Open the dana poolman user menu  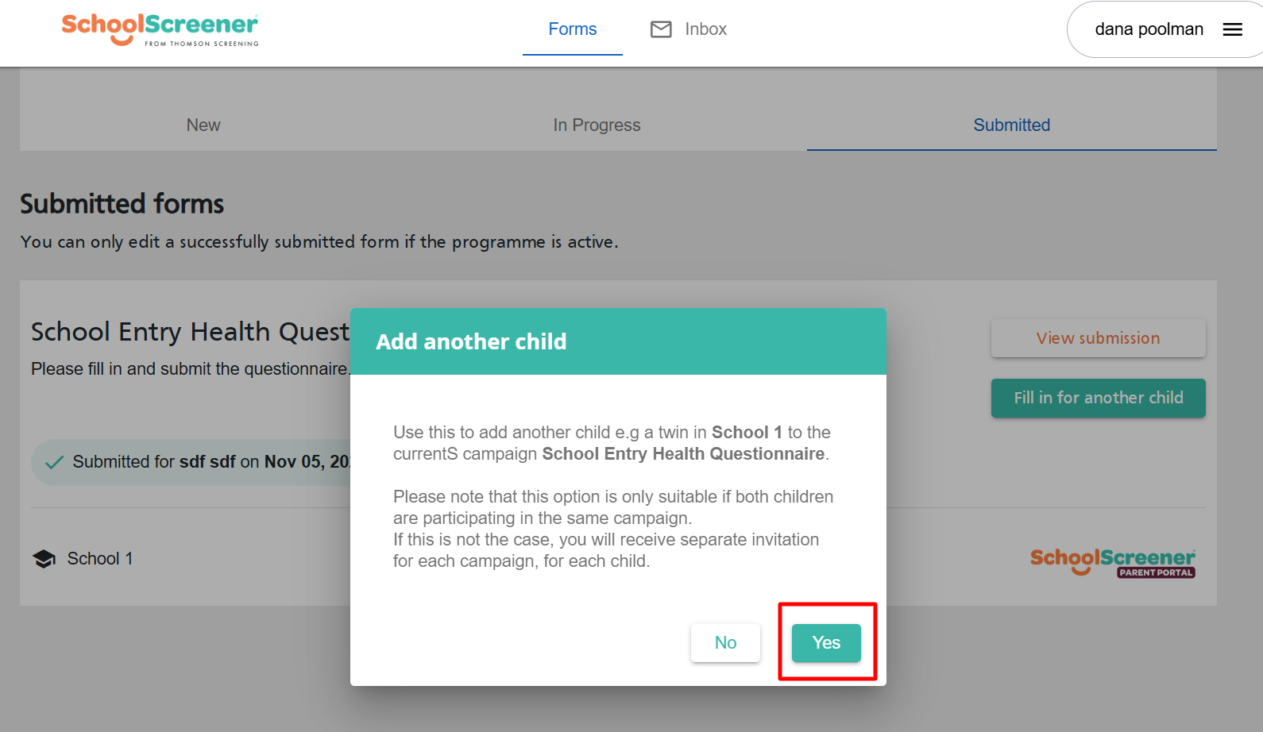coord(1149,29)
